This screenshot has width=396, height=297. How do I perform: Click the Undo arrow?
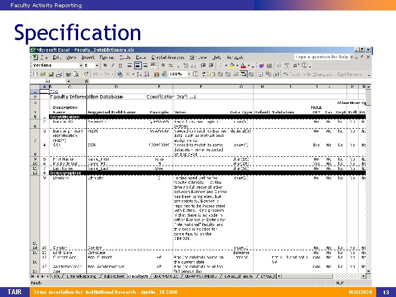click(x=96, y=74)
